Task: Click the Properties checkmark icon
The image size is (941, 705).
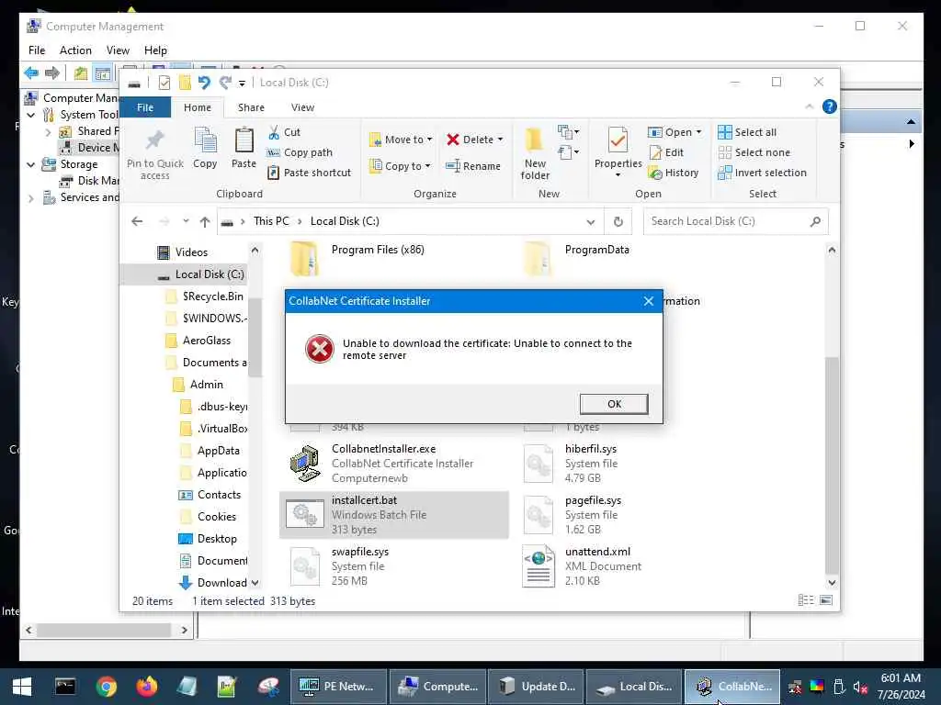Action: (x=618, y=140)
